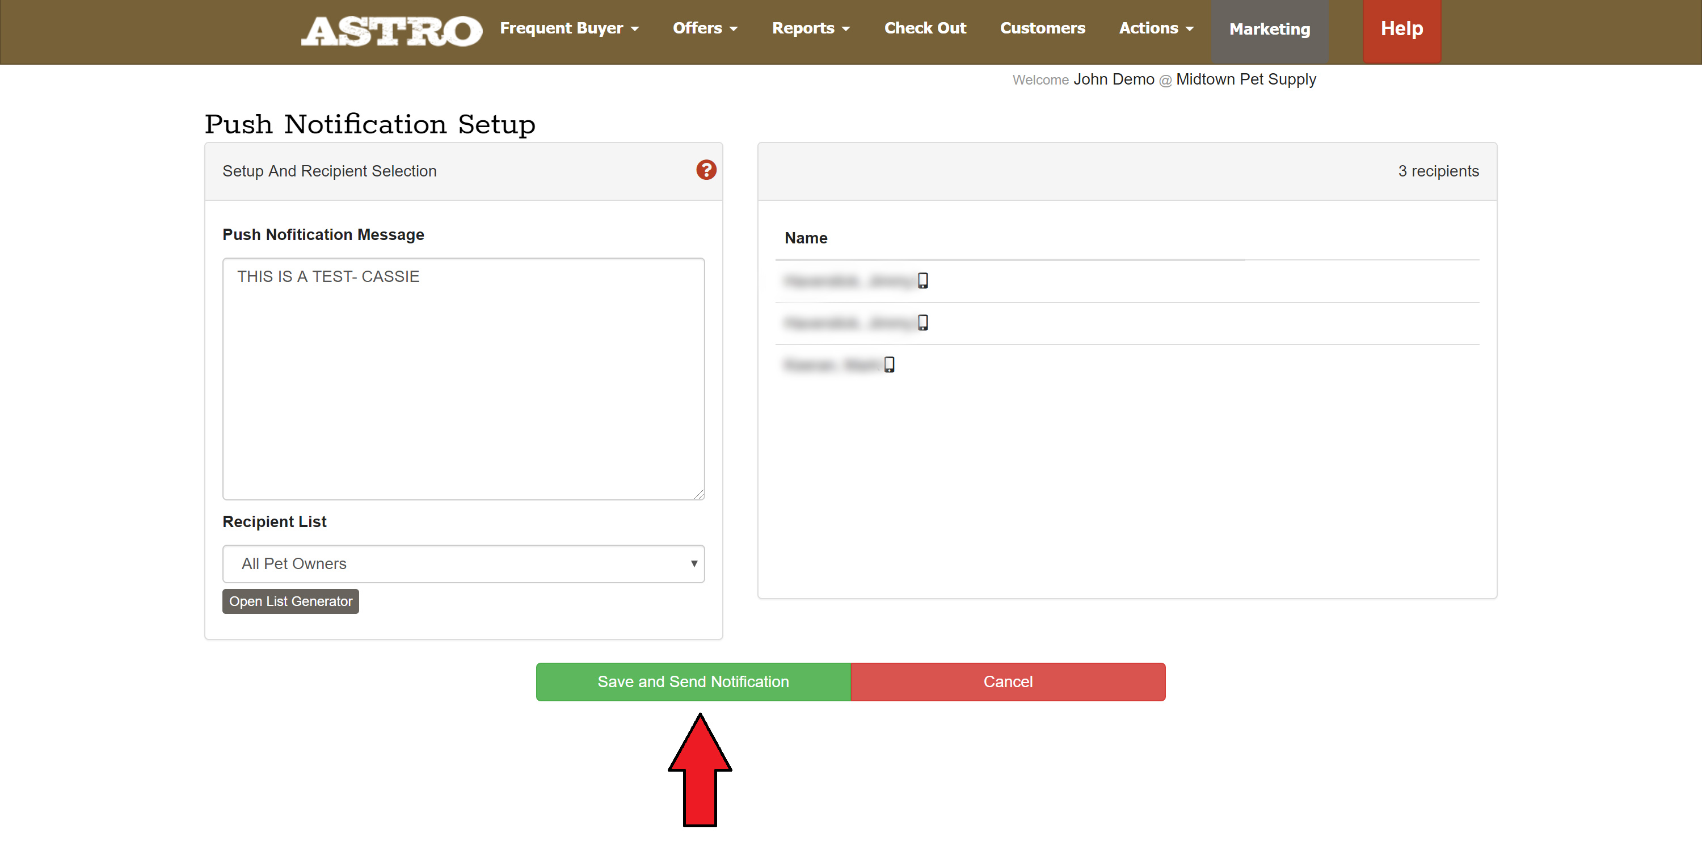Screen dimensions: 1702x863
Task: Go to Check Out page
Action: 924,28
